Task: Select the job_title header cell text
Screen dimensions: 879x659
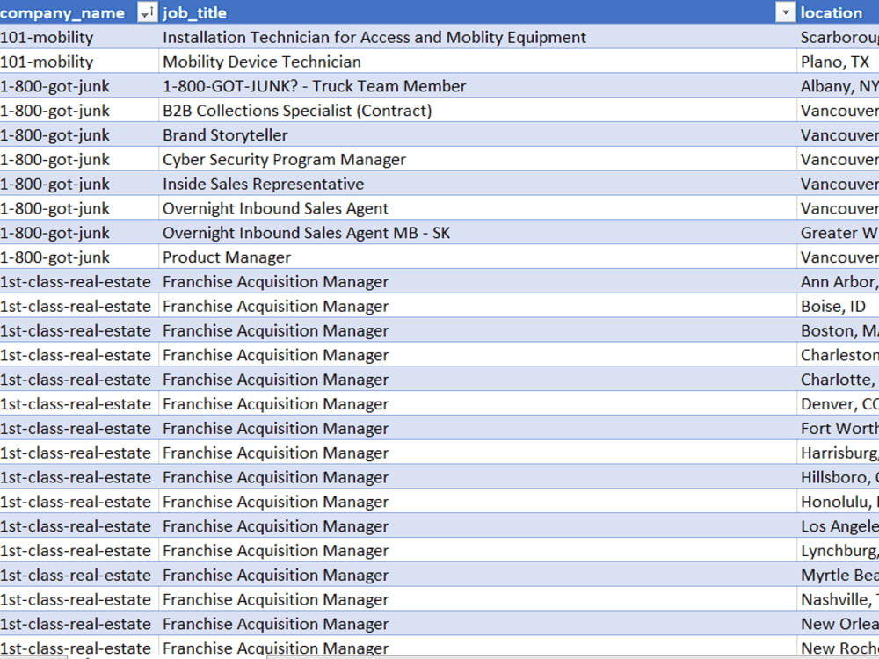Action: tap(194, 13)
